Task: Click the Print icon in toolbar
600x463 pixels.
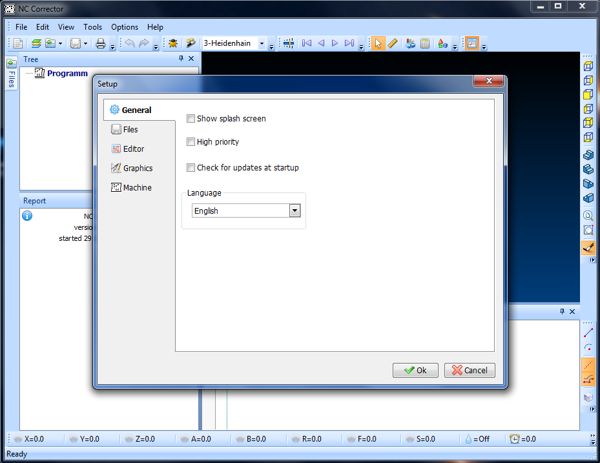Action: click(101, 43)
